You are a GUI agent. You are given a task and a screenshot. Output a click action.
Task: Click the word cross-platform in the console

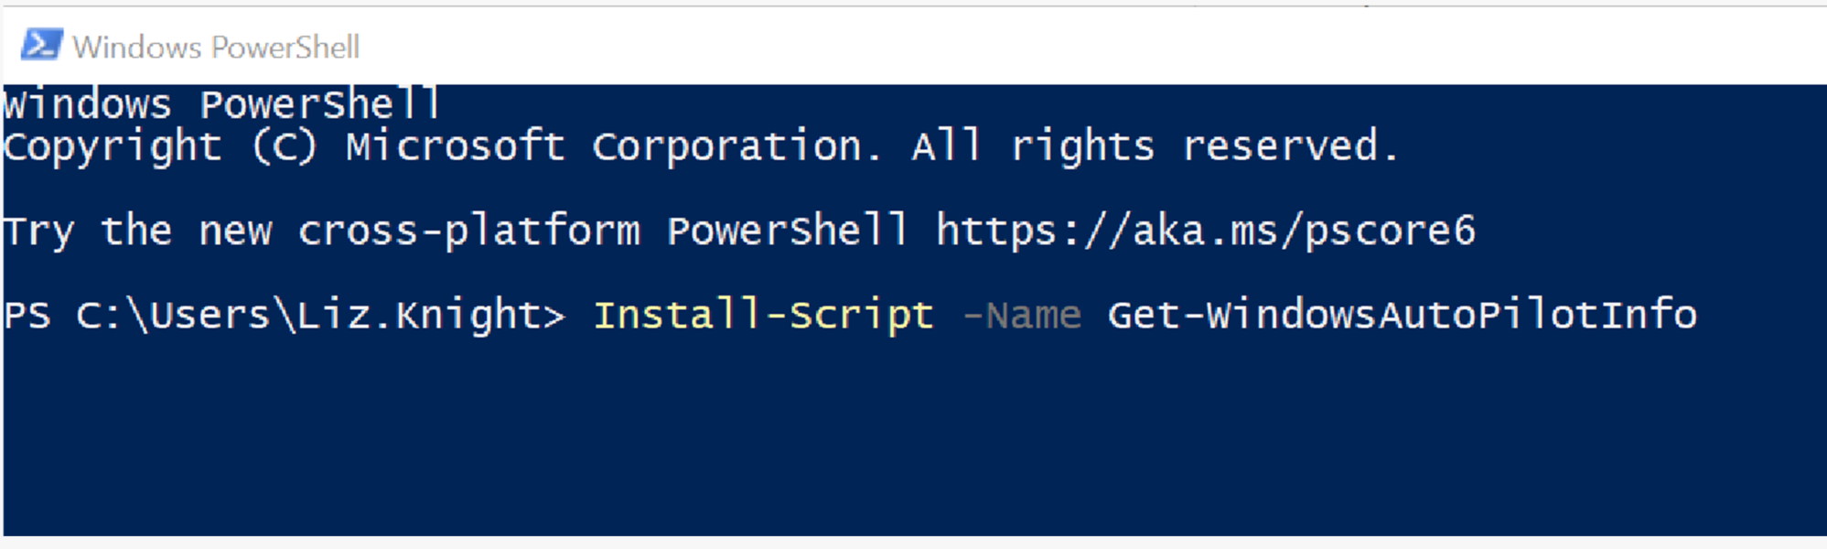coord(468,231)
